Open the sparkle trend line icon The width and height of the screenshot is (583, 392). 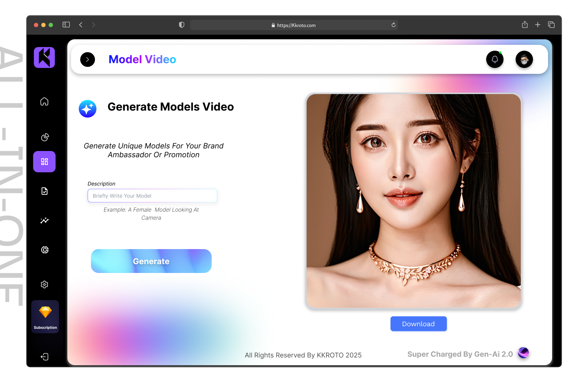[x=45, y=220]
